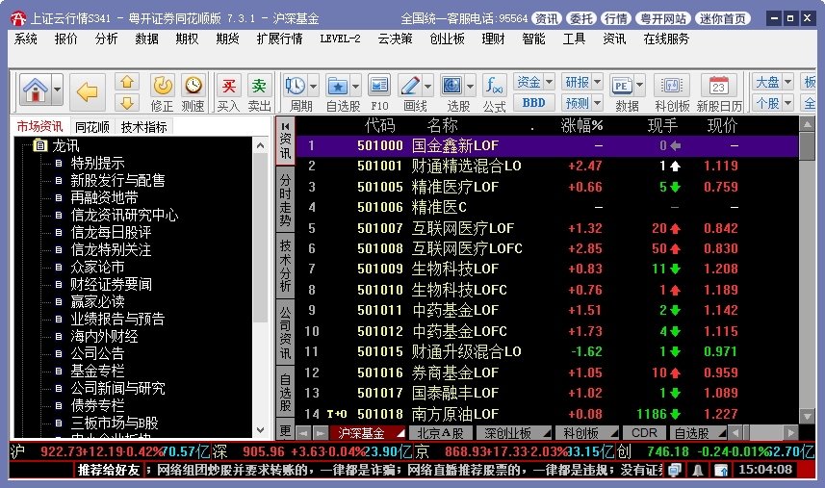Select 基金专栏 tree item

(97, 371)
